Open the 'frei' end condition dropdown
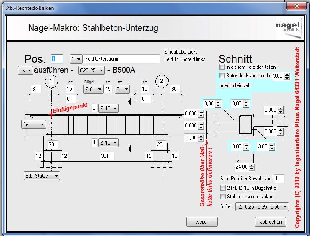This screenshot has width=310, height=236. [x=34, y=124]
